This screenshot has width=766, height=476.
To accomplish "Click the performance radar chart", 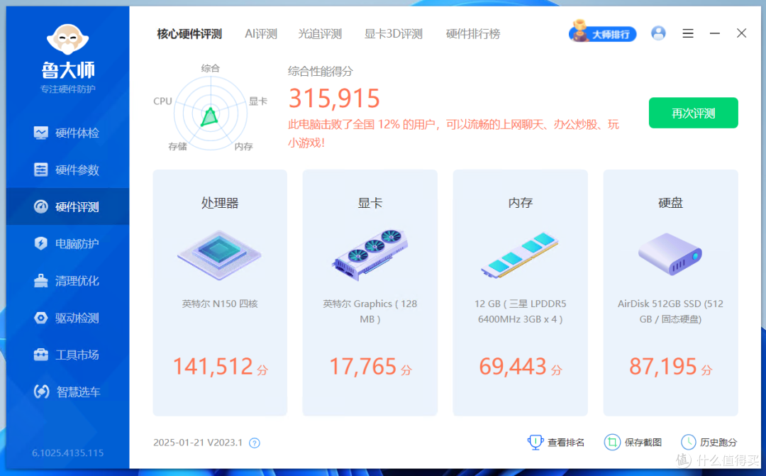I will click(x=211, y=112).
